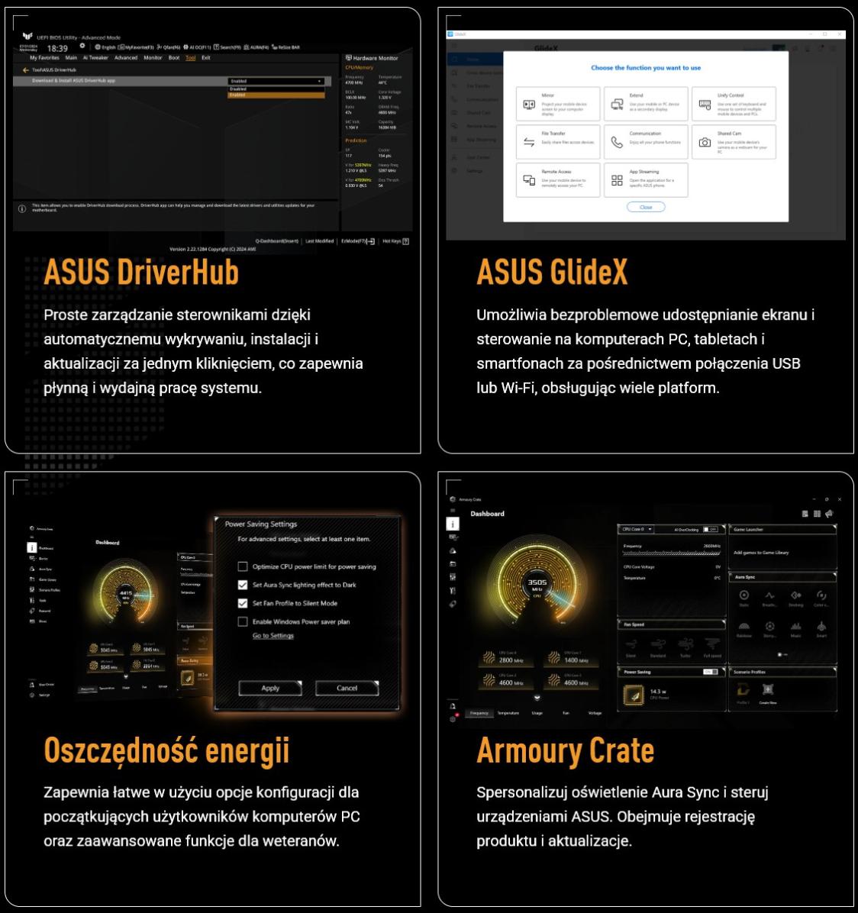Select the Communication phone tile in GlideX
858x913 pixels.
click(x=646, y=141)
